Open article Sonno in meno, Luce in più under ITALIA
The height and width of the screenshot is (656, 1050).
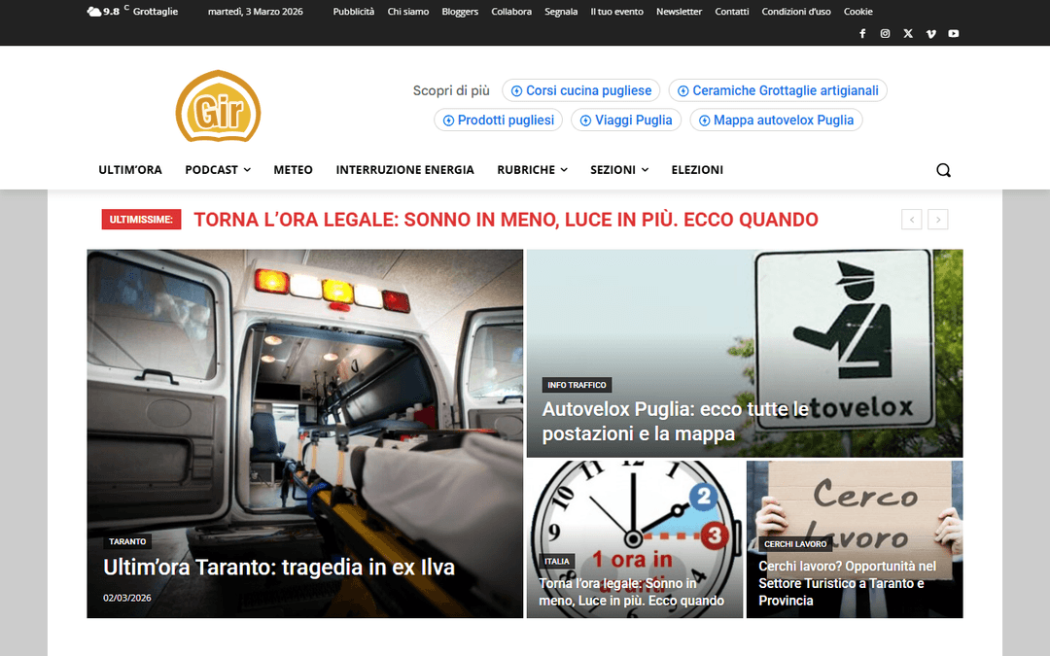click(x=631, y=592)
